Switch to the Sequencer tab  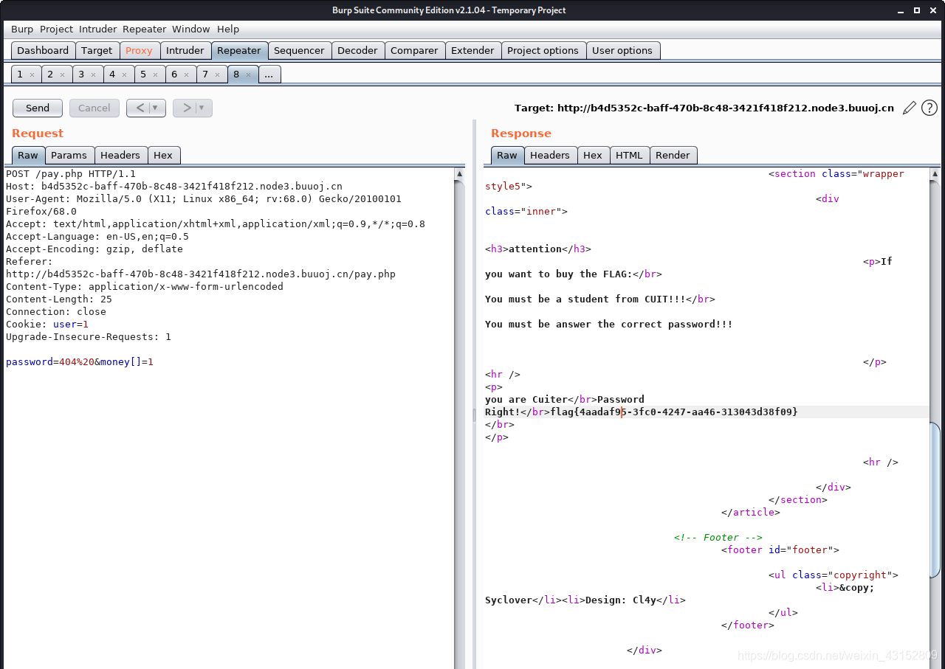[299, 50]
